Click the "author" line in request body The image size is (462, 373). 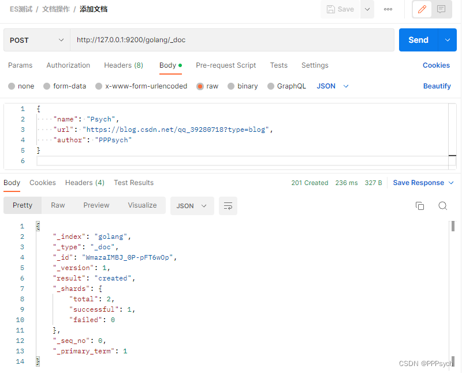click(92, 140)
